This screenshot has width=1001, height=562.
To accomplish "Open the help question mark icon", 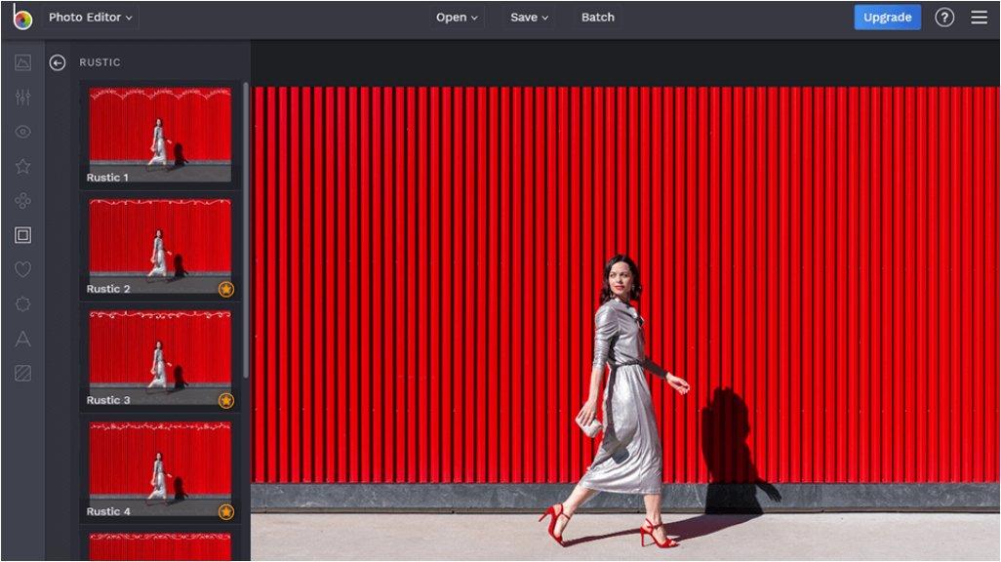I will point(943,18).
